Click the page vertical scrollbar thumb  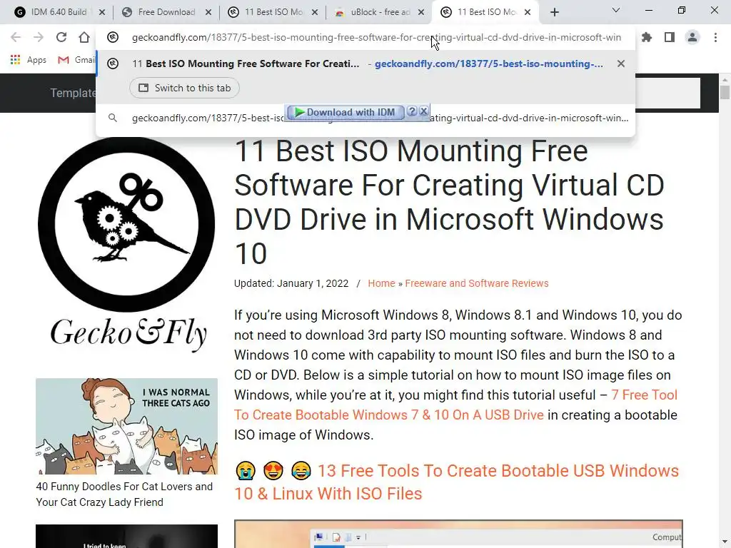coord(725,92)
